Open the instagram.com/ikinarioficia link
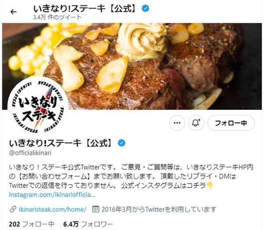Viewport: 264px width, 230px height. click(52, 195)
